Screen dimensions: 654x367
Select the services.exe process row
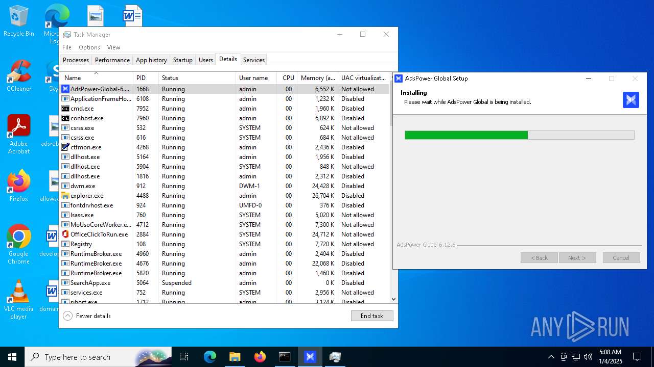pos(225,293)
